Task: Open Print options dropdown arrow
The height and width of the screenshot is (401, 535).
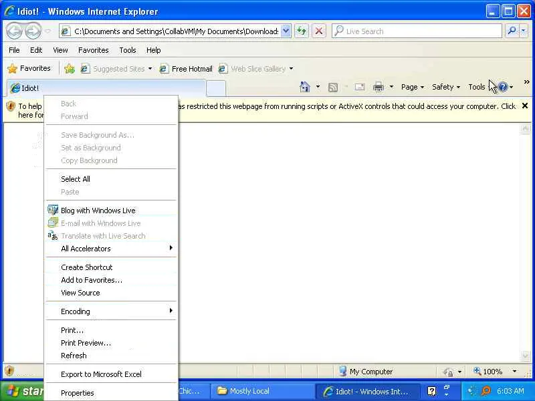Action: pyautogui.click(x=391, y=87)
